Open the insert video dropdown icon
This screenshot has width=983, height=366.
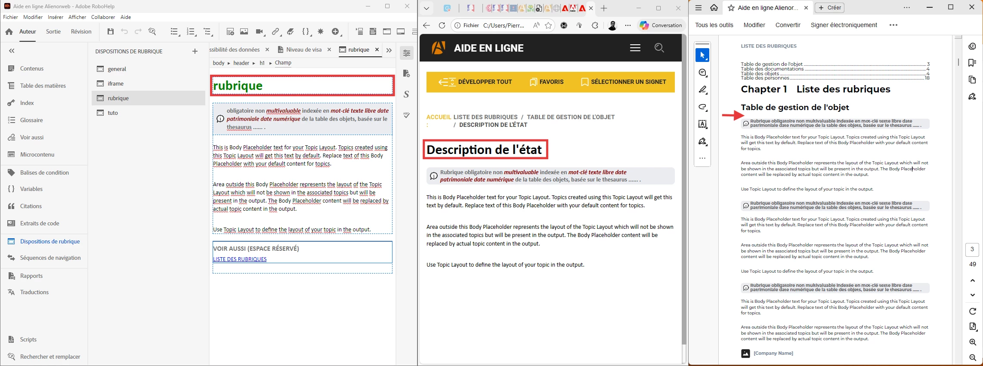click(x=260, y=31)
